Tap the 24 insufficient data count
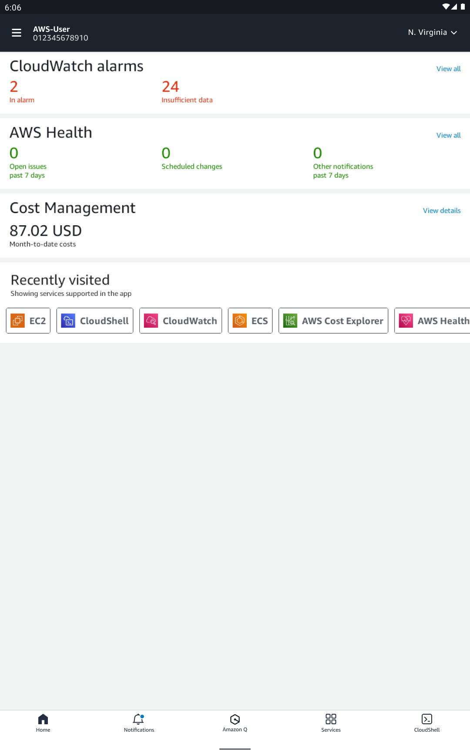The image size is (470, 753). (x=170, y=87)
